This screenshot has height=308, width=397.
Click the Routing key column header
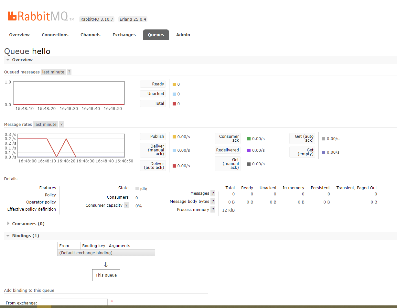[94, 246]
